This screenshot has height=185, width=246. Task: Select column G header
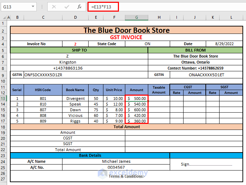point(137,17)
